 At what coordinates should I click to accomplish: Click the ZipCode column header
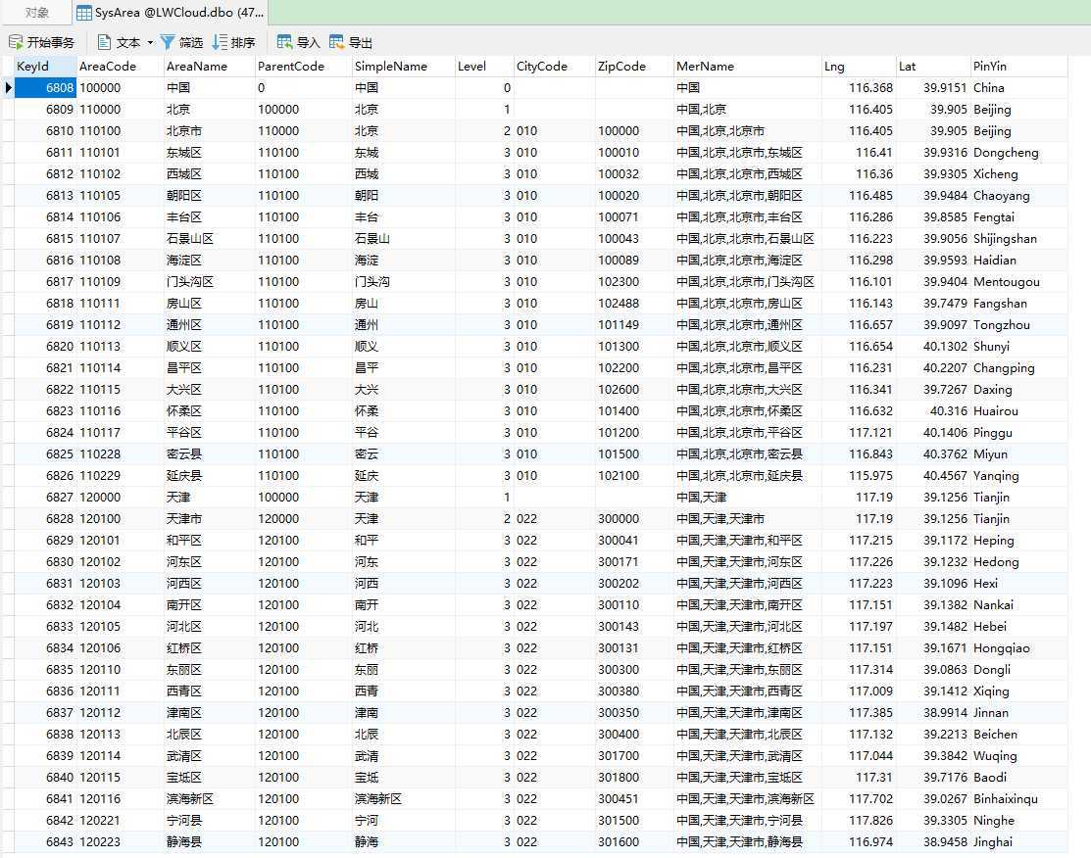[633, 66]
